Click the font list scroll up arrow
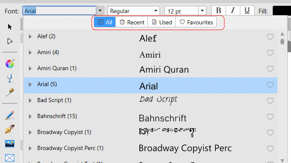This screenshot has width=291, height=163. 282,34
